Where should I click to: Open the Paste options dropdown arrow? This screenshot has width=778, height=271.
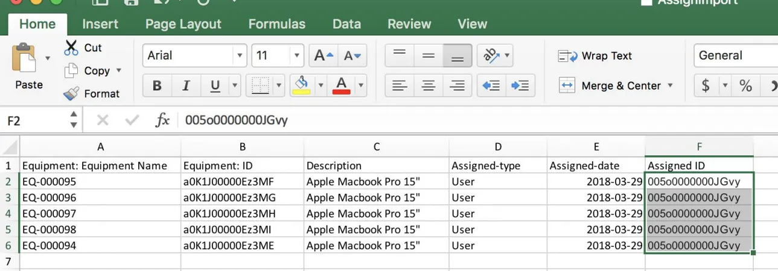(x=48, y=58)
